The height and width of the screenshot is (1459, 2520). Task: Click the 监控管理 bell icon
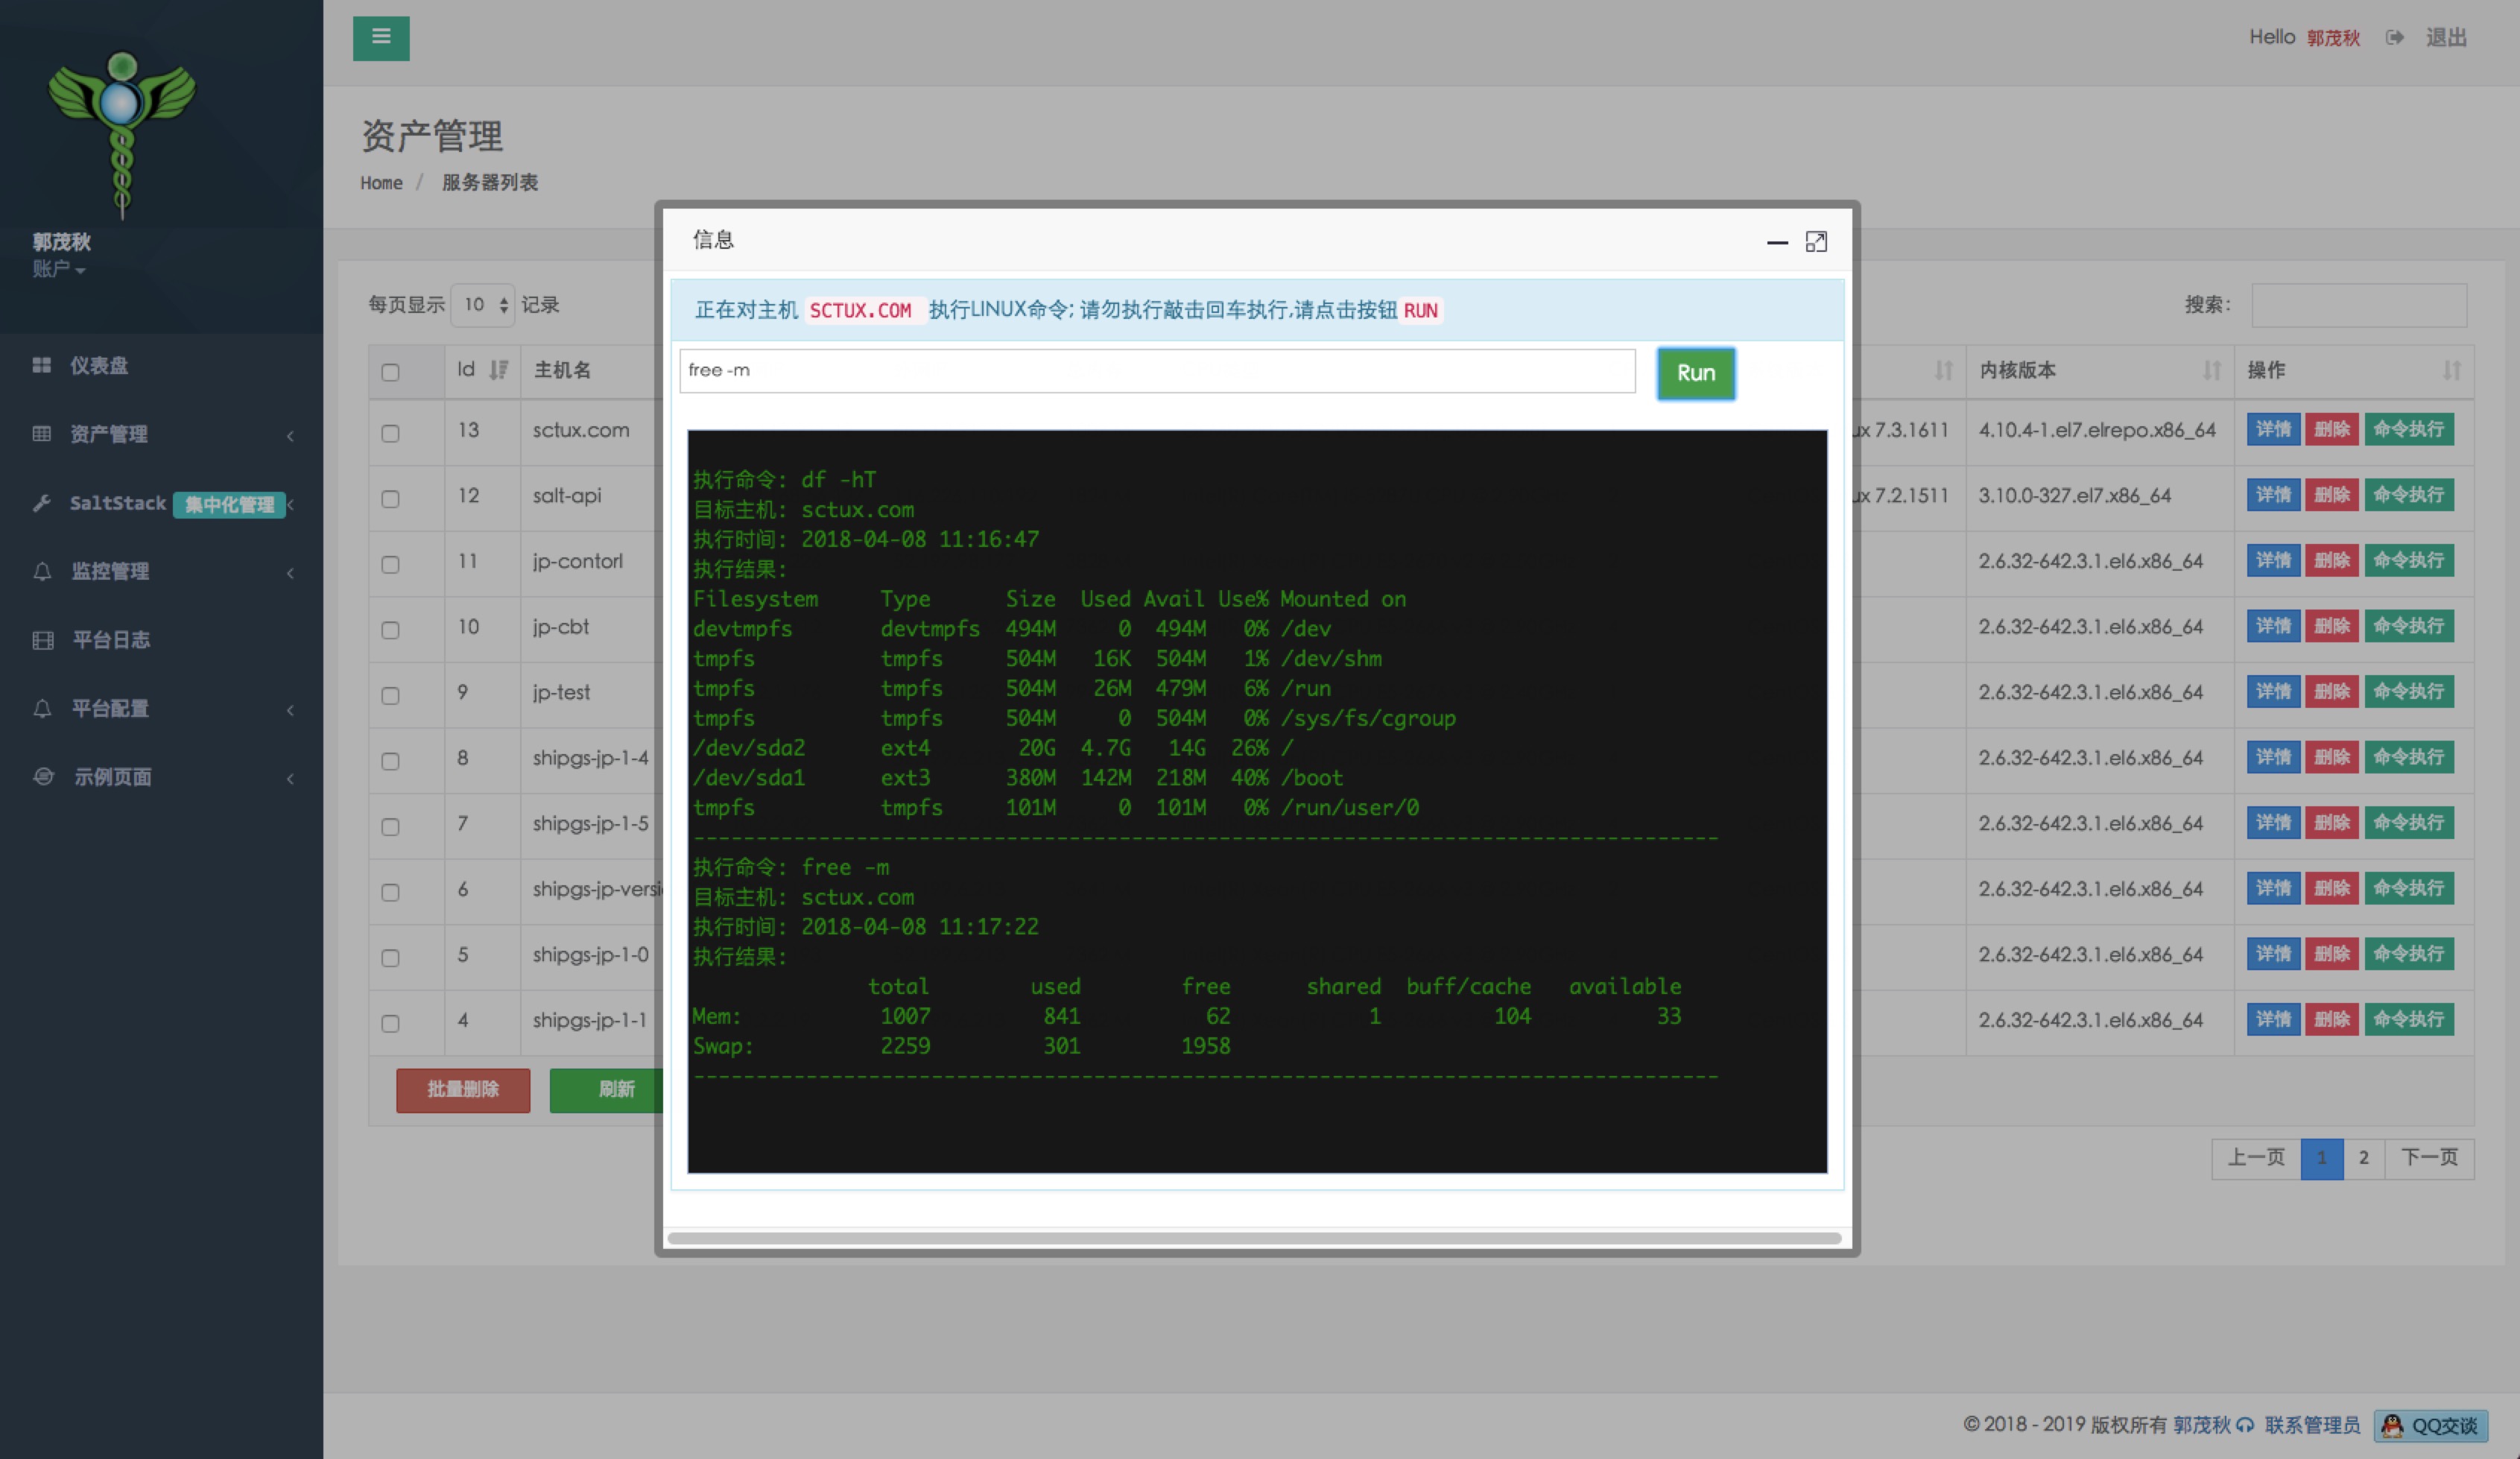pyautogui.click(x=42, y=571)
